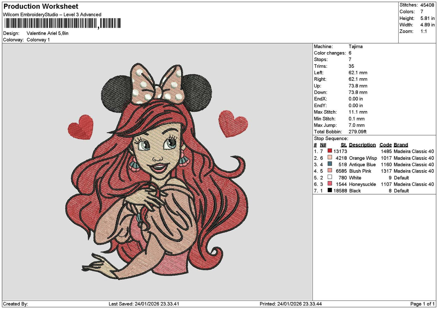Click the EndX value 0.00 in
438x309 pixels.
(356, 99)
